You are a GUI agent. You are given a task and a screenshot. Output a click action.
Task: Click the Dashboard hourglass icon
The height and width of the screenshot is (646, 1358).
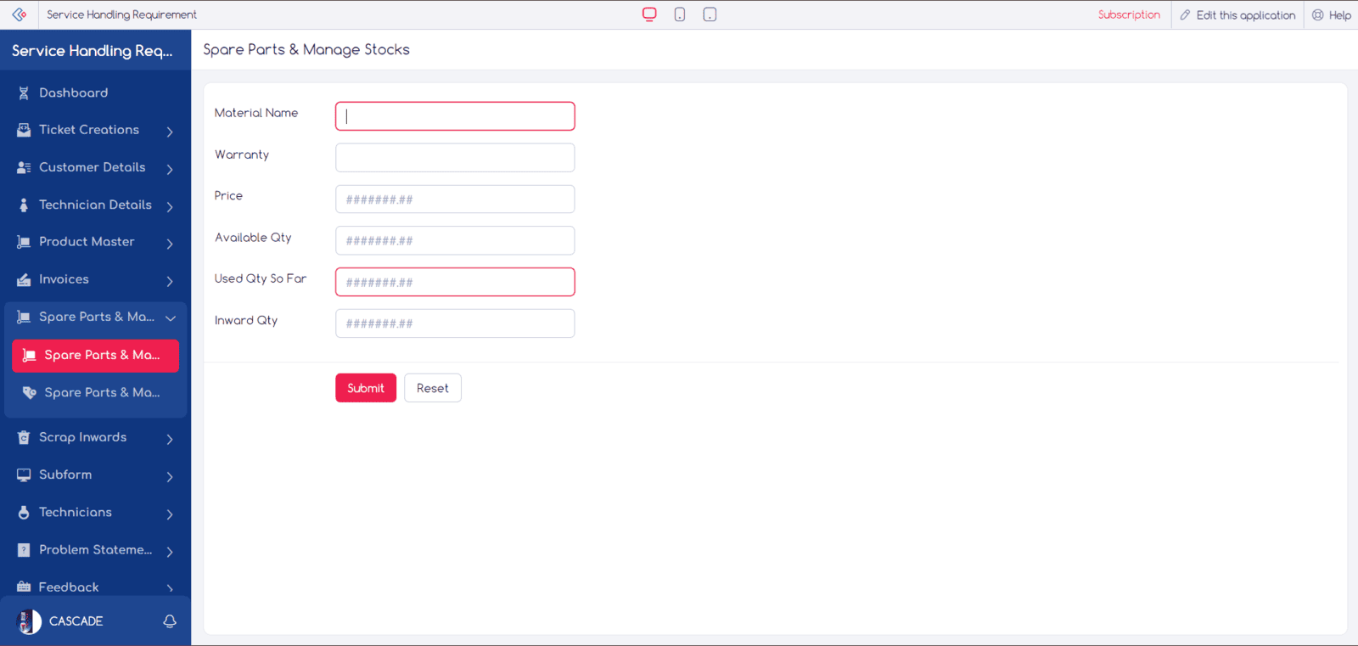(x=24, y=93)
